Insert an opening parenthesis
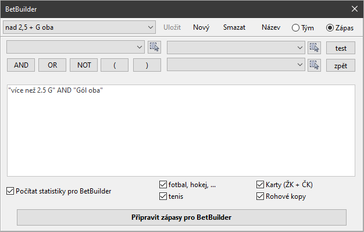Viewport: 364px width, 232px height. pos(115,65)
